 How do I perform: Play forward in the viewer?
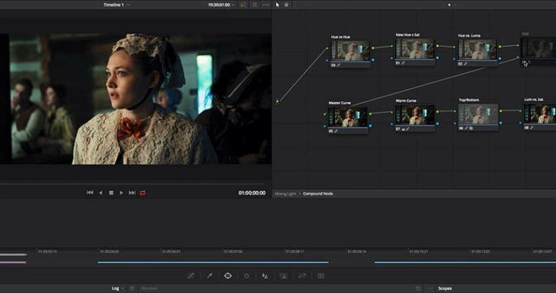point(121,193)
